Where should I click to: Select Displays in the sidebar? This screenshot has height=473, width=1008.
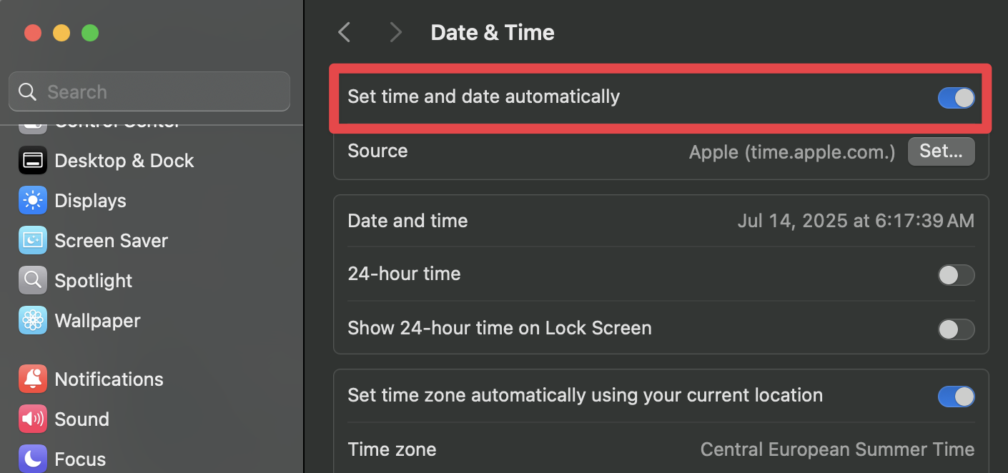[90, 201]
